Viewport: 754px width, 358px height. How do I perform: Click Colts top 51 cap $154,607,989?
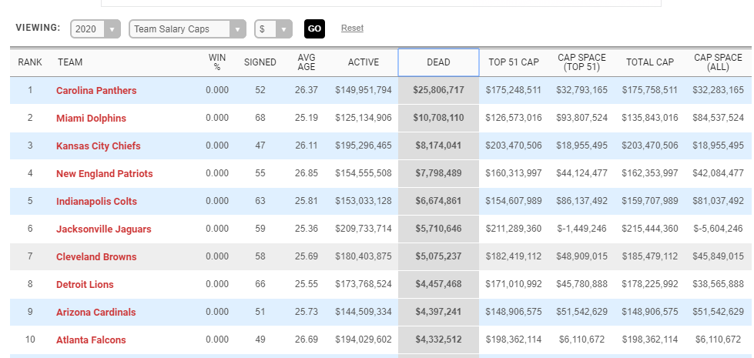[514, 201]
